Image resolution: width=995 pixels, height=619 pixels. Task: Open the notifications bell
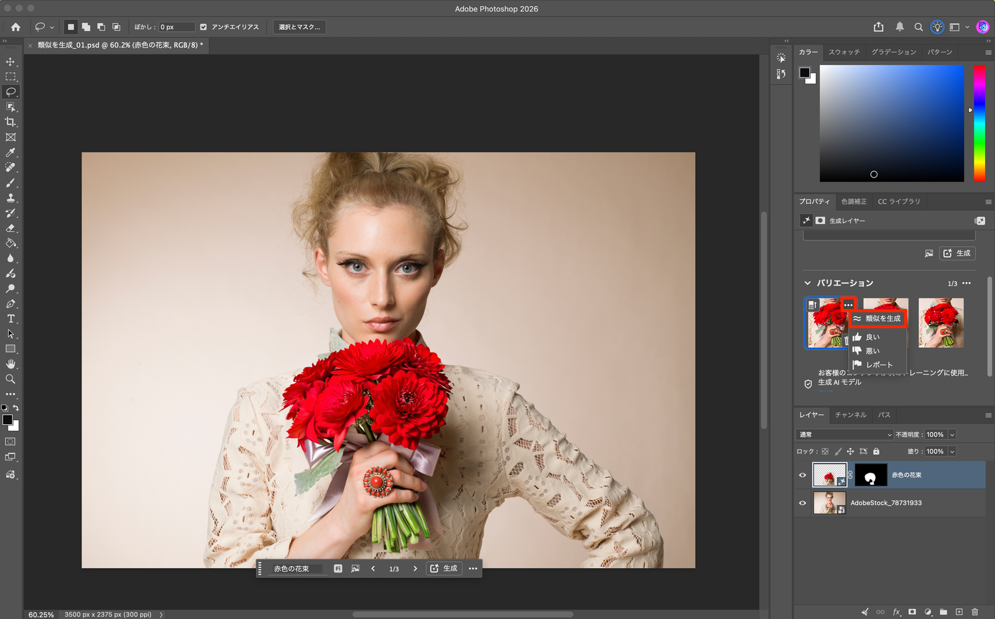pos(899,27)
